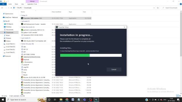The width and height of the screenshot is (182, 102).
Task: Click the taskbar search box
Action: [26, 99]
